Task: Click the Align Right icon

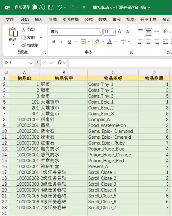Action: point(156,41)
